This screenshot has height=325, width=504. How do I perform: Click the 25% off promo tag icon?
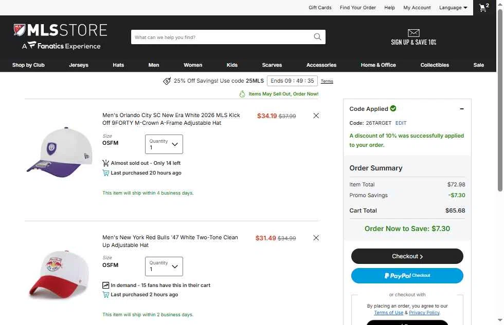167,81
